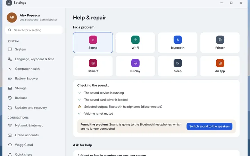Open the Bluetooth troubleshooter icon

[178, 40]
